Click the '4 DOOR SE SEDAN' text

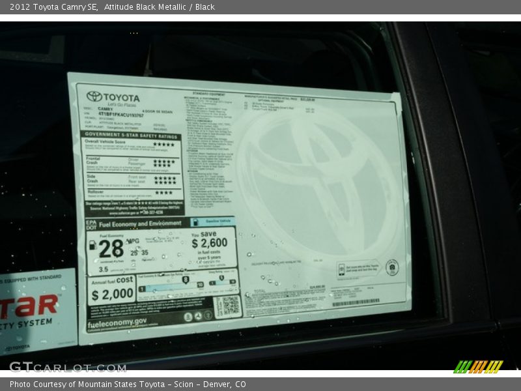coord(157,111)
